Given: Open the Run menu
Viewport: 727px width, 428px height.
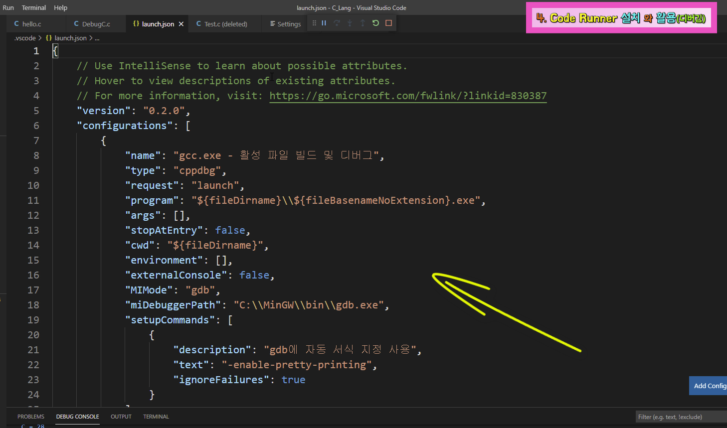Looking at the screenshot, I should pos(8,7).
